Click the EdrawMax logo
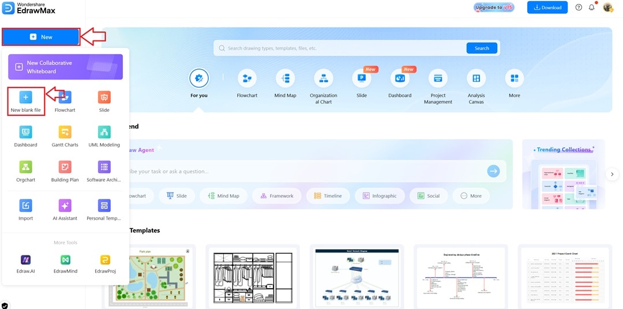This screenshot has height=309, width=623. click(29, 8)
